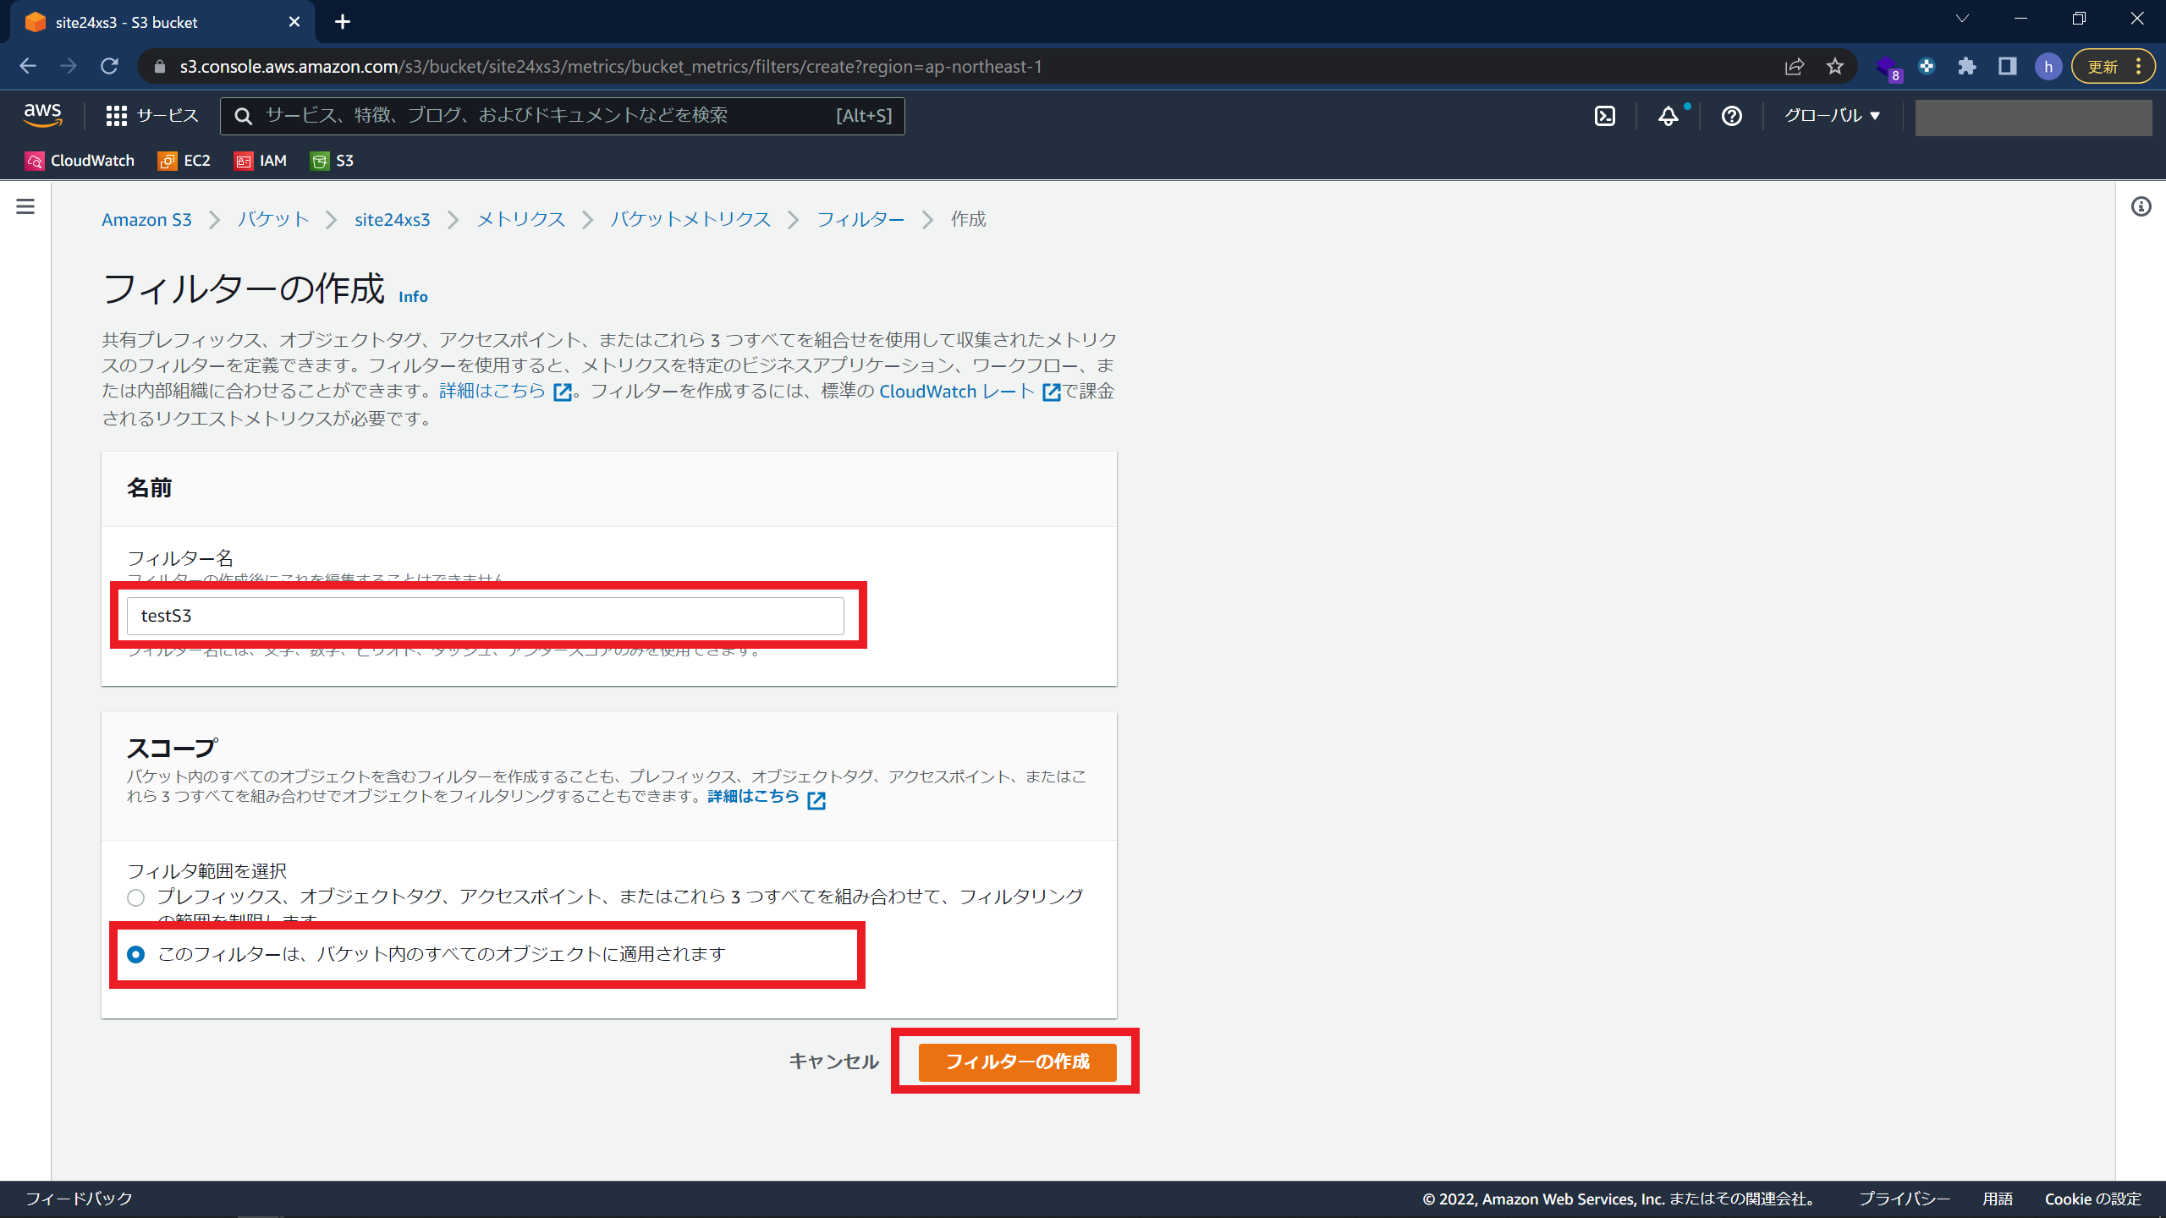Open the CloudShell terminal icon
This screenshot has width=2166, height=1218.
1605,116
